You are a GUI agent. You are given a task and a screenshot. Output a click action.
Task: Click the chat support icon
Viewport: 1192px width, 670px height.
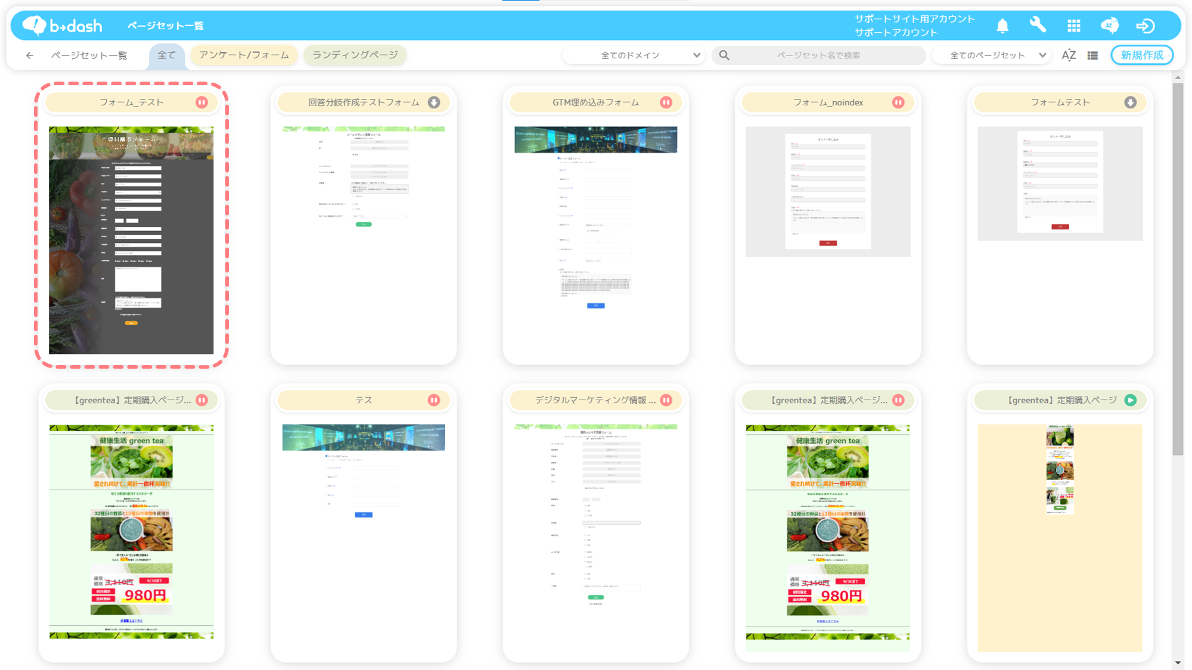tap(1109, 26)
